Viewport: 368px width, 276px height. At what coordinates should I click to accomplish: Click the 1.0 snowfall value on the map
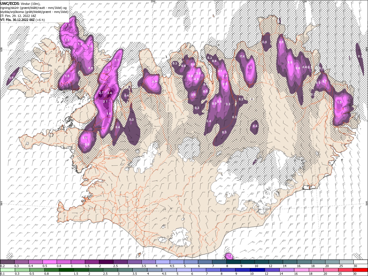pyautogui.click(x=90, y=46)
